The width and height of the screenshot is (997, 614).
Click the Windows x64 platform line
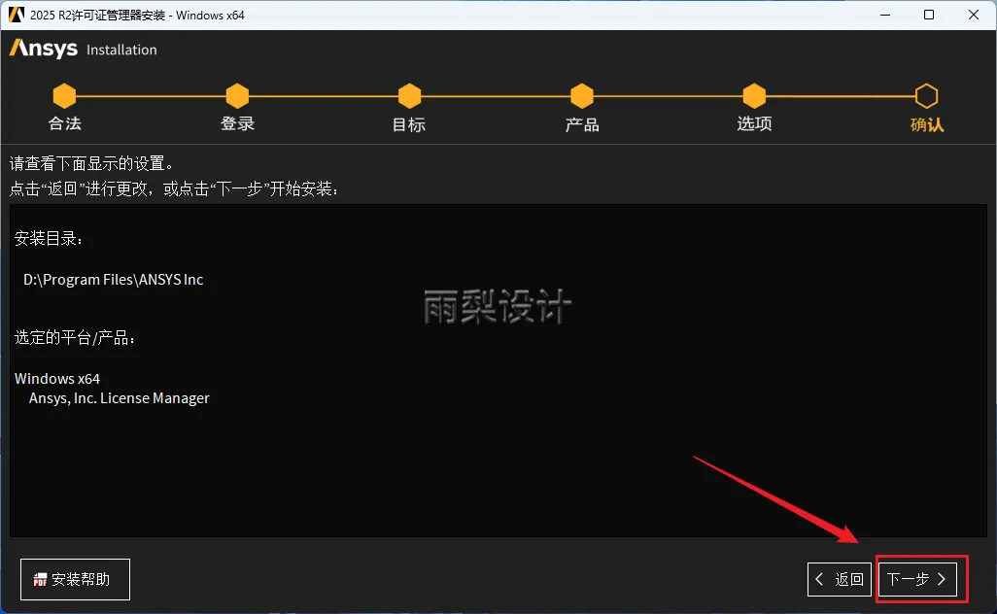click(x=57, y=379)
